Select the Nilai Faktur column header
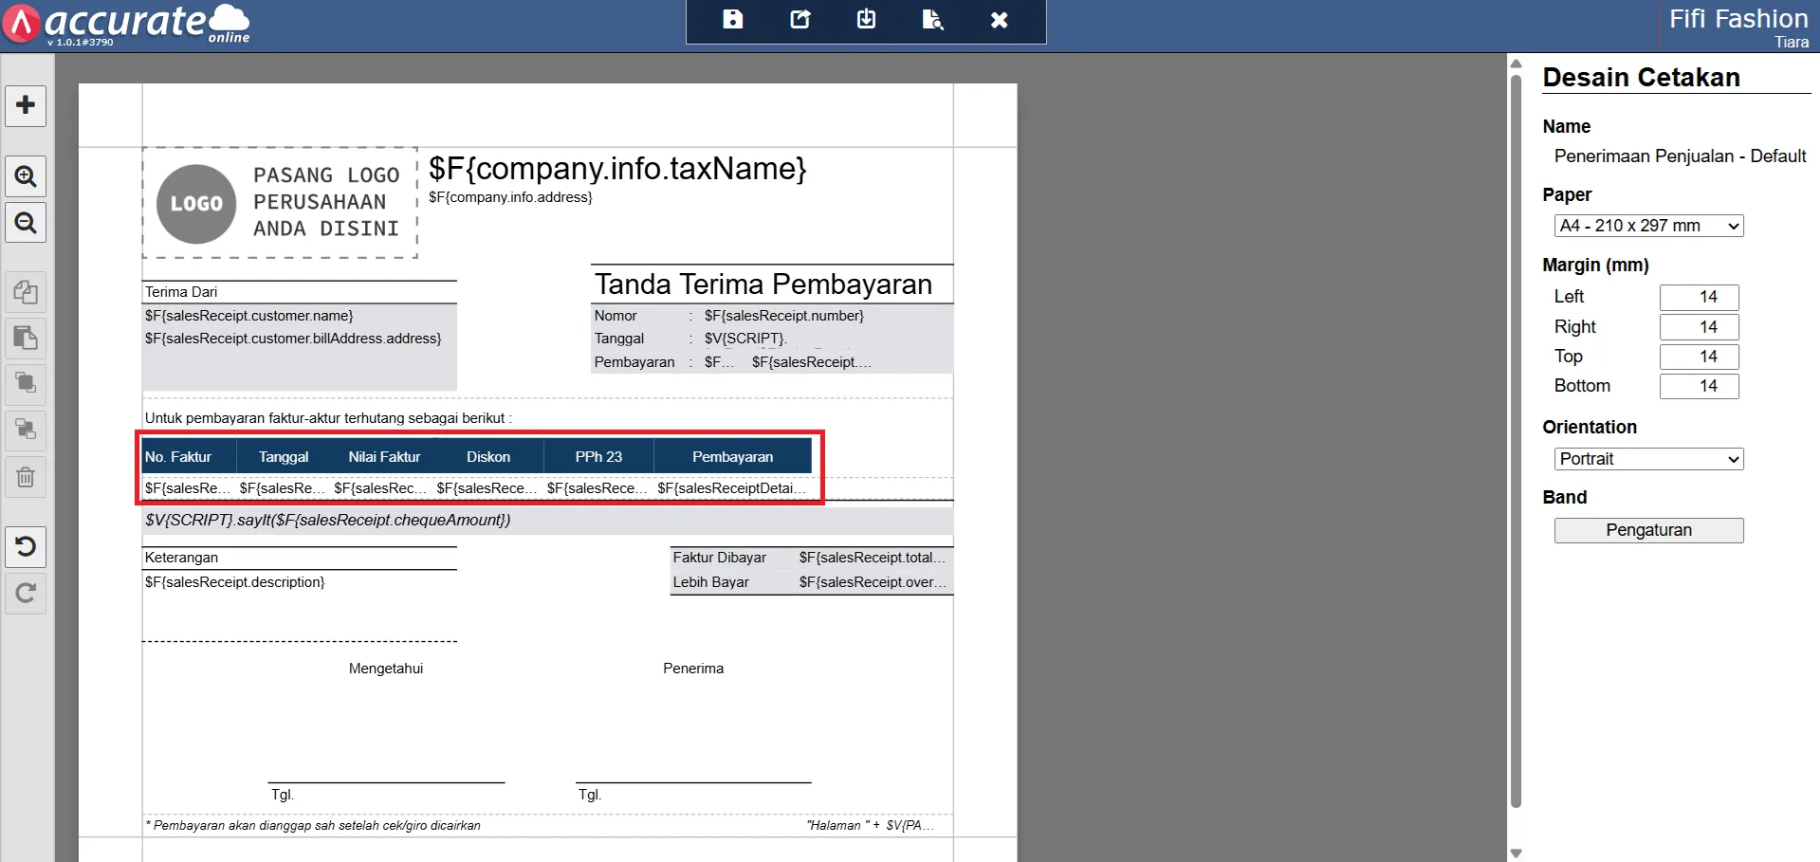Image resolution: width=1820 pixels, height=862 pixels. [384, 457]
